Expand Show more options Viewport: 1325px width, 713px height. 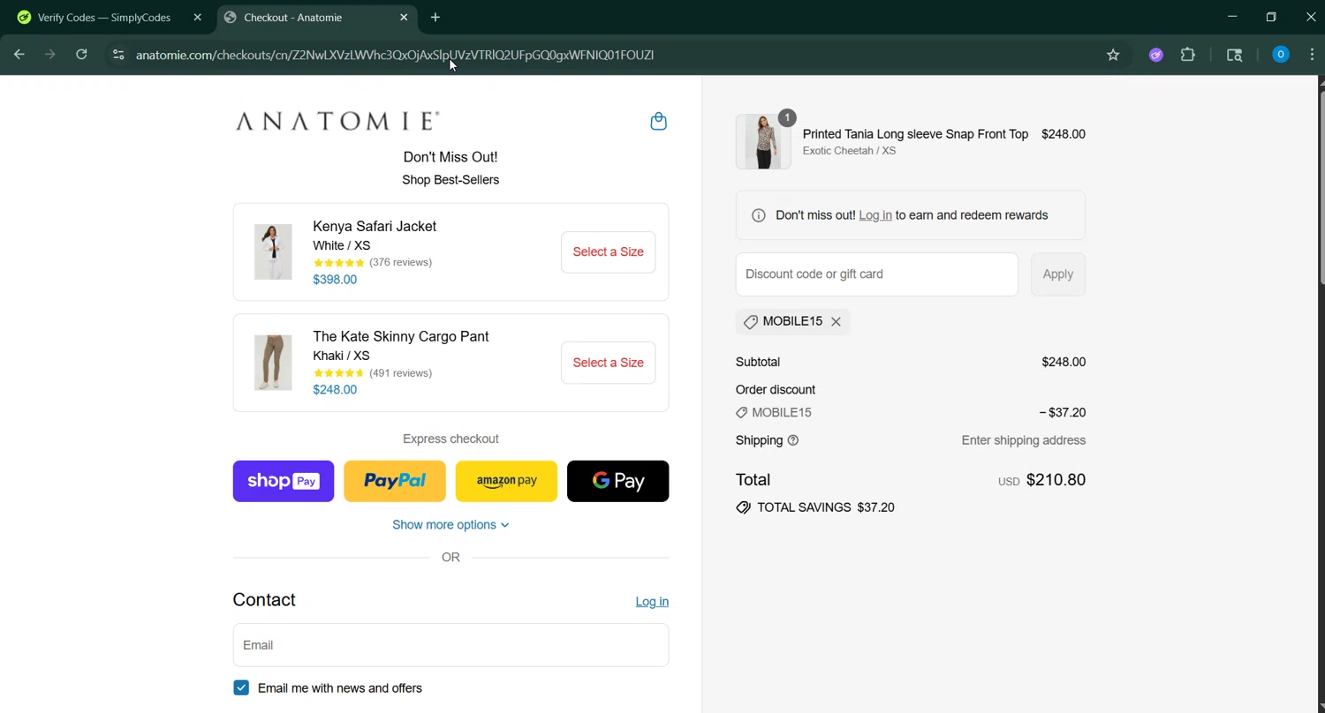coord(450,525)
